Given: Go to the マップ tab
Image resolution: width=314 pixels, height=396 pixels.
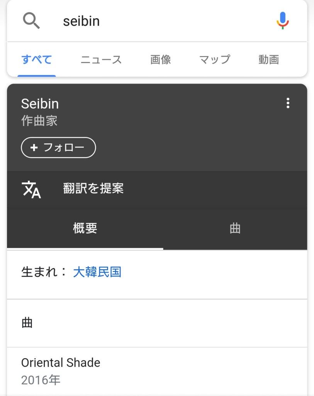Looking at the screenshot, I should [x=215, y=60].
